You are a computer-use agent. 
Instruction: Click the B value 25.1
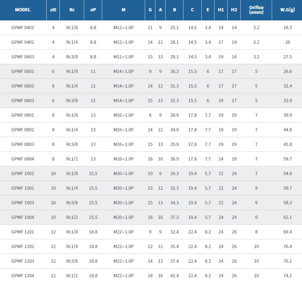[174, 28]
